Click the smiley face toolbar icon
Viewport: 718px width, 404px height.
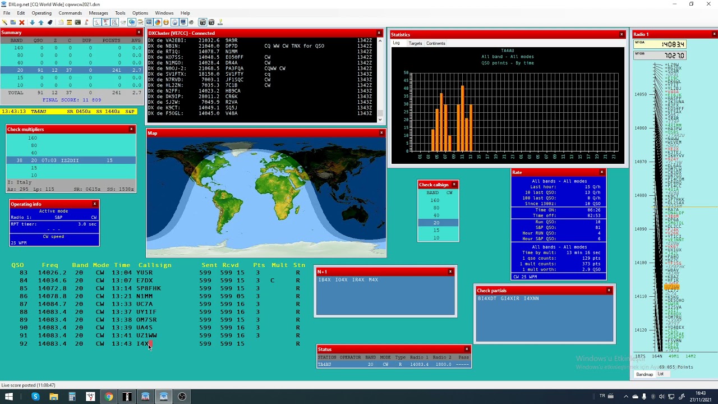coord(166,22)
